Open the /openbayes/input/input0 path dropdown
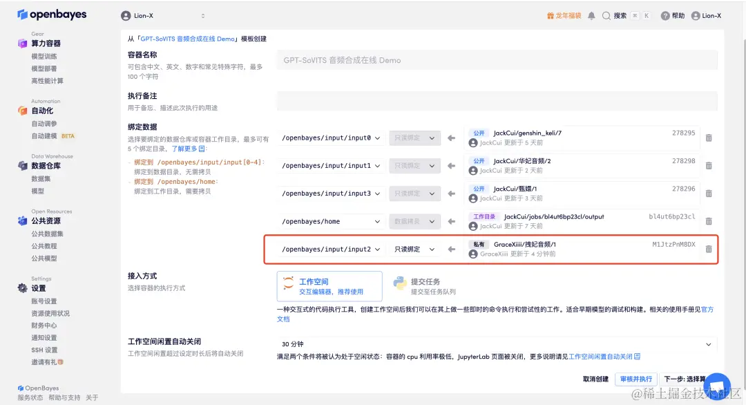Image resolution: width=746 pixels, height=405 pixels. 331,138
